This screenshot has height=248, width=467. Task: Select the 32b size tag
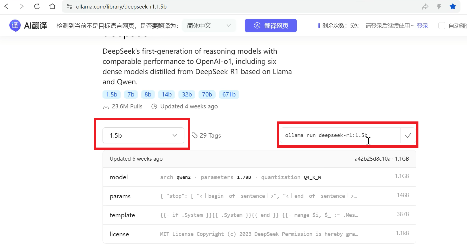click(187, 94)
